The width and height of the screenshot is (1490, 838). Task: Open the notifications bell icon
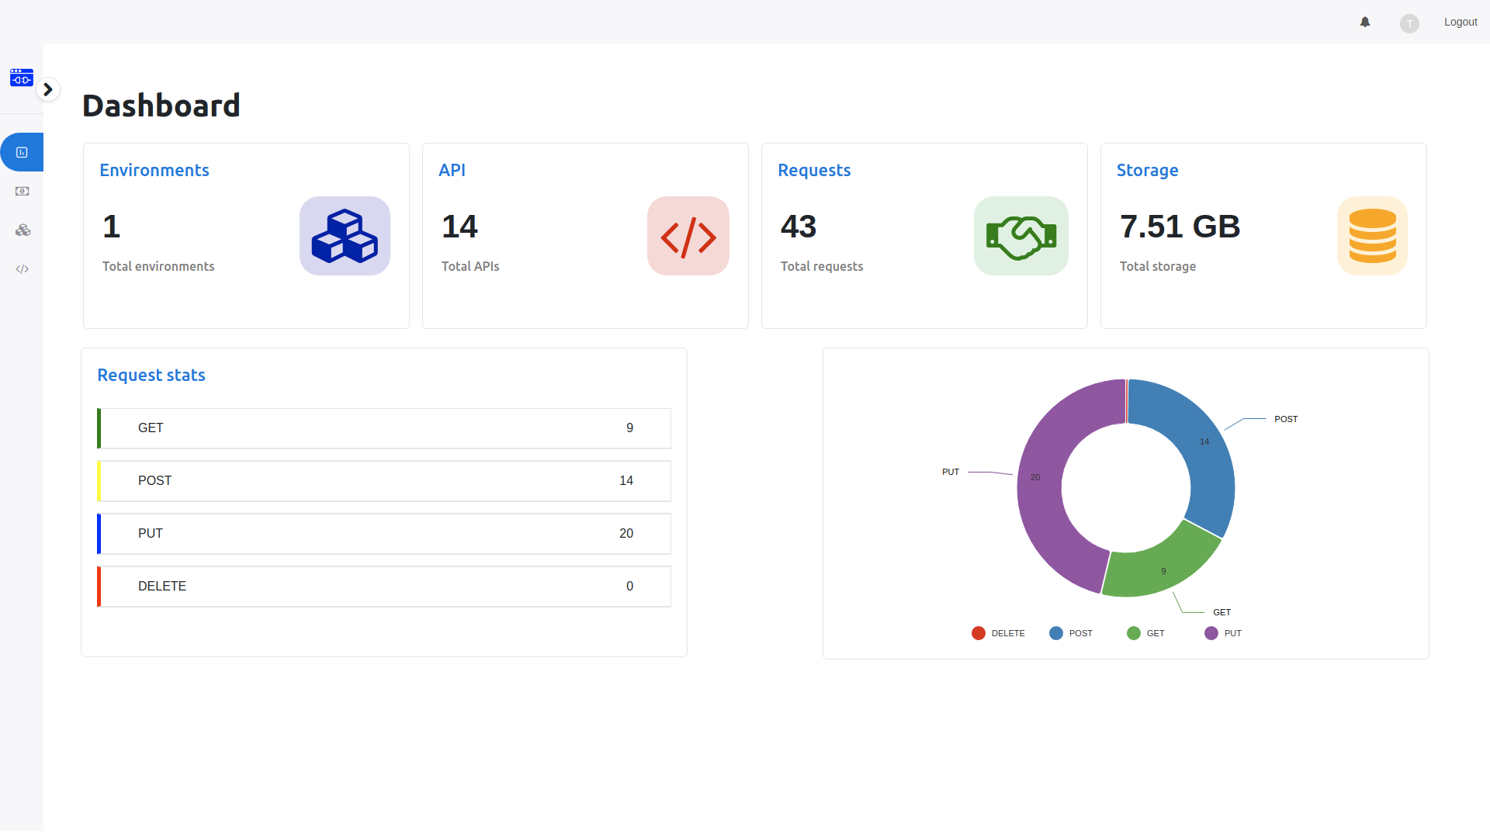pyautogui.click(x=1365, y=22)
